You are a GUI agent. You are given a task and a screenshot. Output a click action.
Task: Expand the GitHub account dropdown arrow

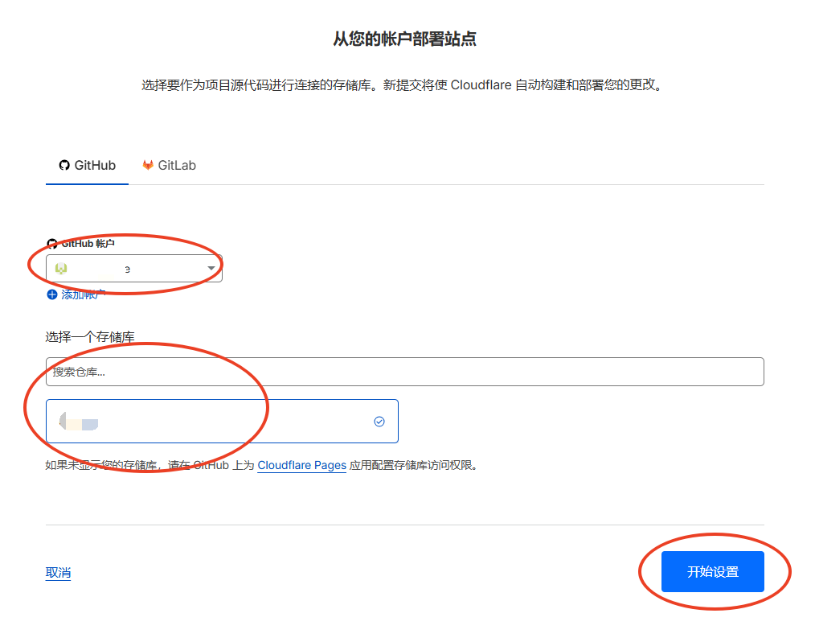pos(211,268)
